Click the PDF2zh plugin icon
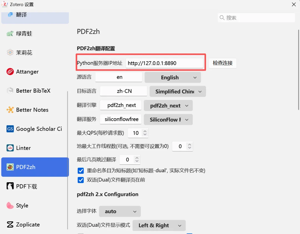Image resolution: width=300 pixels, height=234 pixels. click(x=10, y=167)
